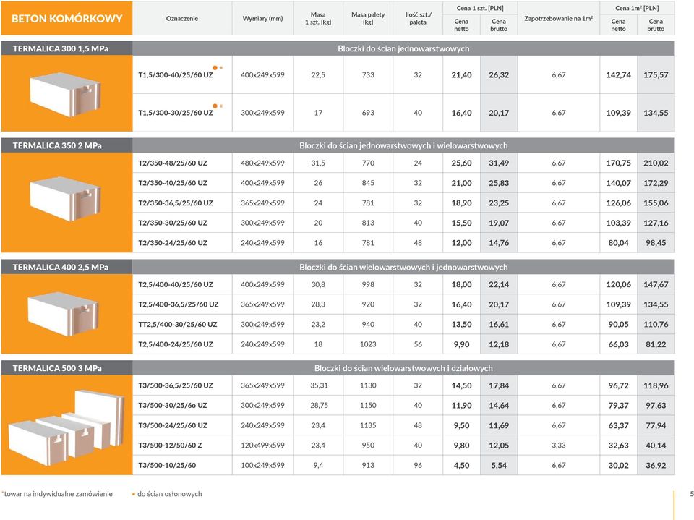
Task: Click the demand value '3,33'
Action: pyautogui.click(x=559, y=445)
